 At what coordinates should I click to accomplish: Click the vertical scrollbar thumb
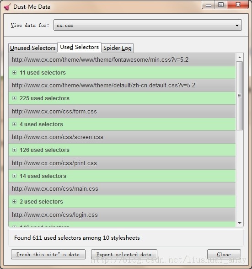pos(240,96)
